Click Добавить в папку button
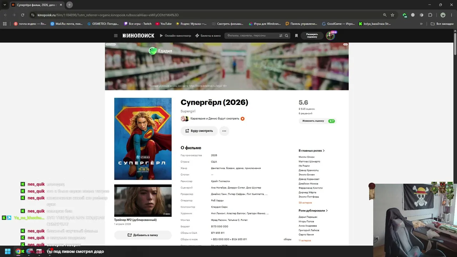 [143, 235]
